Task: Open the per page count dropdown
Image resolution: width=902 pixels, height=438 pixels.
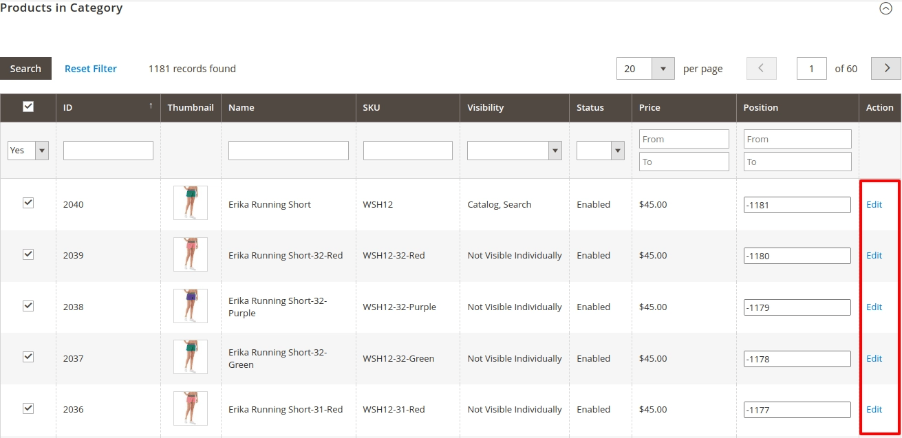Action: pyautogui.click(x=645, y=69)
